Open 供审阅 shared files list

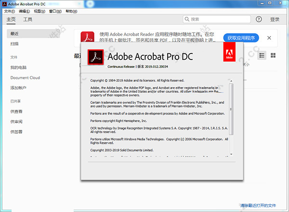[x=16, y=122]
